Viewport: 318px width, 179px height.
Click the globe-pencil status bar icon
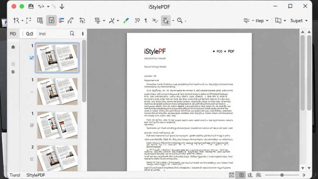pyautogui.click(x=258, y=175)
